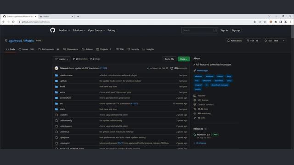294x165 pixels.
Task: Open the static folder
Action: click(62, 109)
